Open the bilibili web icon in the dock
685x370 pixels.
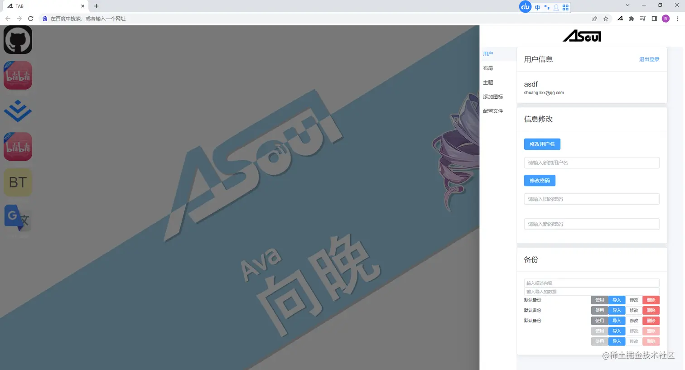pyautogui.click(x=18, y=75)
